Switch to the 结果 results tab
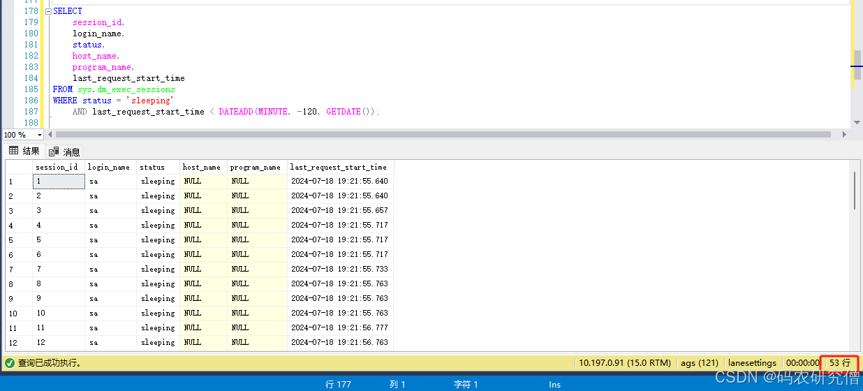Viewport: 863px width, 391px height. (x=24, y=151)
